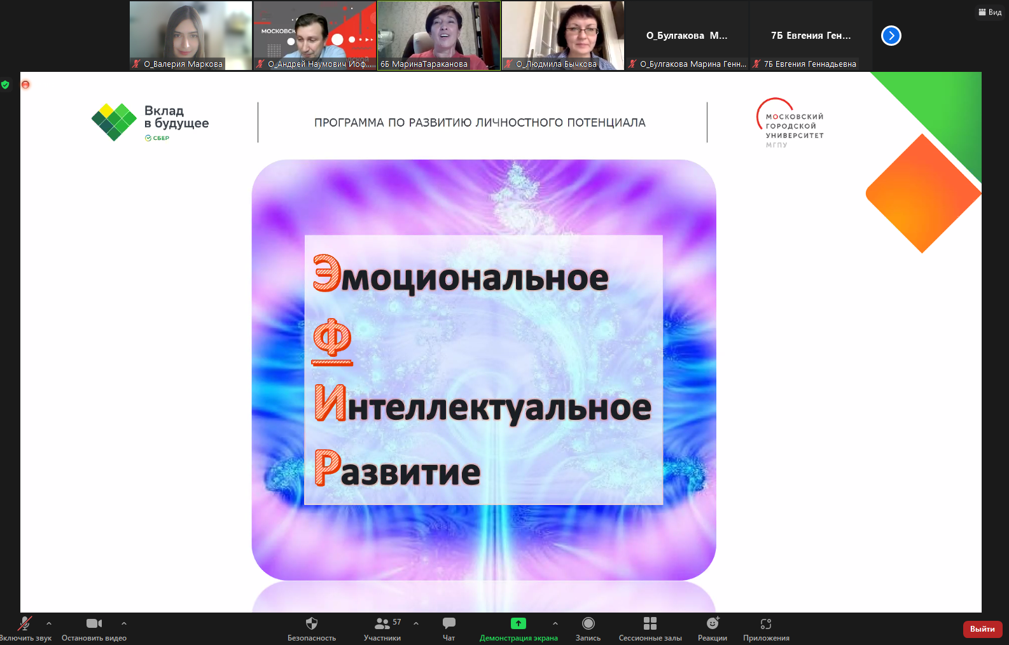Show next participants with blue arrow
1009x645 pixels.
coord(891,36)
